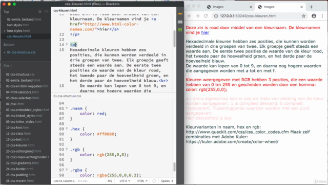Collapse the .naam rule fold at line 85
The height and width of the screenshot is (185, 328).
tap(67, 108)
